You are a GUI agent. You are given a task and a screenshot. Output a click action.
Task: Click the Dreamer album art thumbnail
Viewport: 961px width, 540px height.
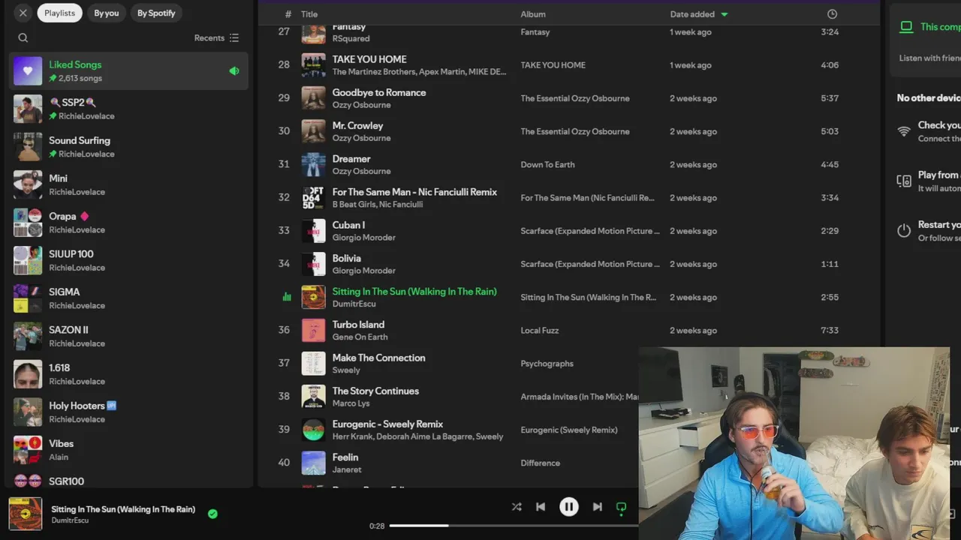point(314,164)
